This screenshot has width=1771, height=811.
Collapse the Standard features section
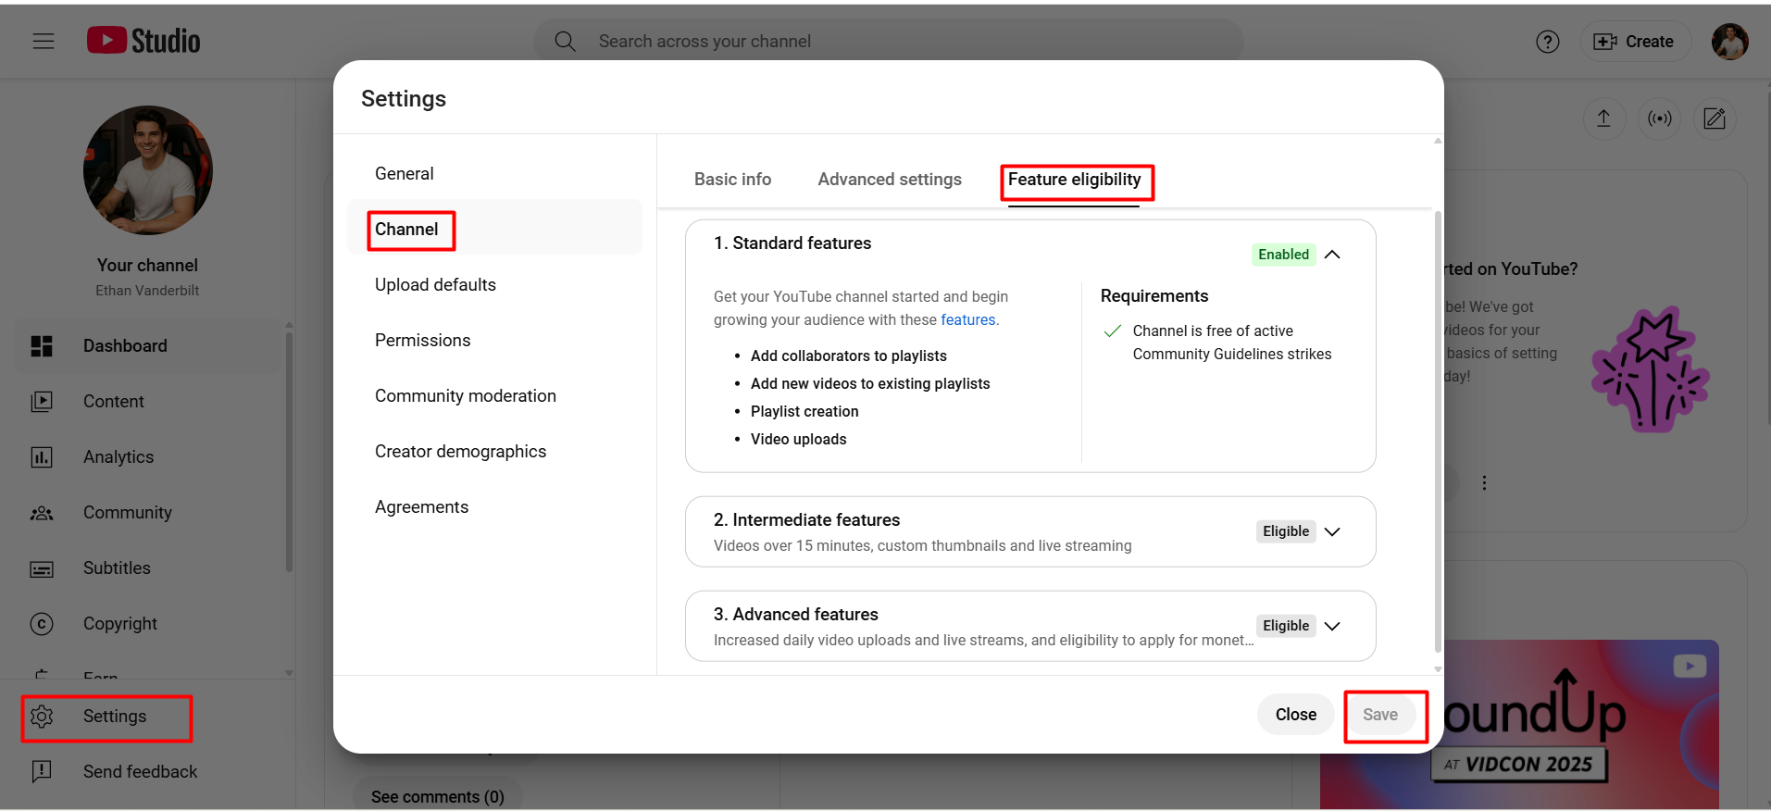tap(1332, 255)
